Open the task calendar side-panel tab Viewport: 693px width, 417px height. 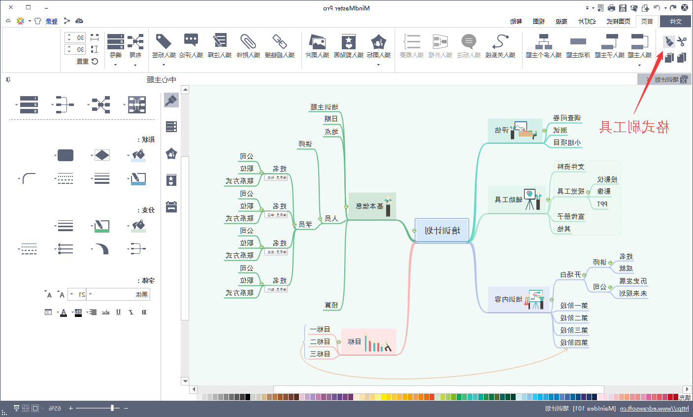[x=171, y=207]
